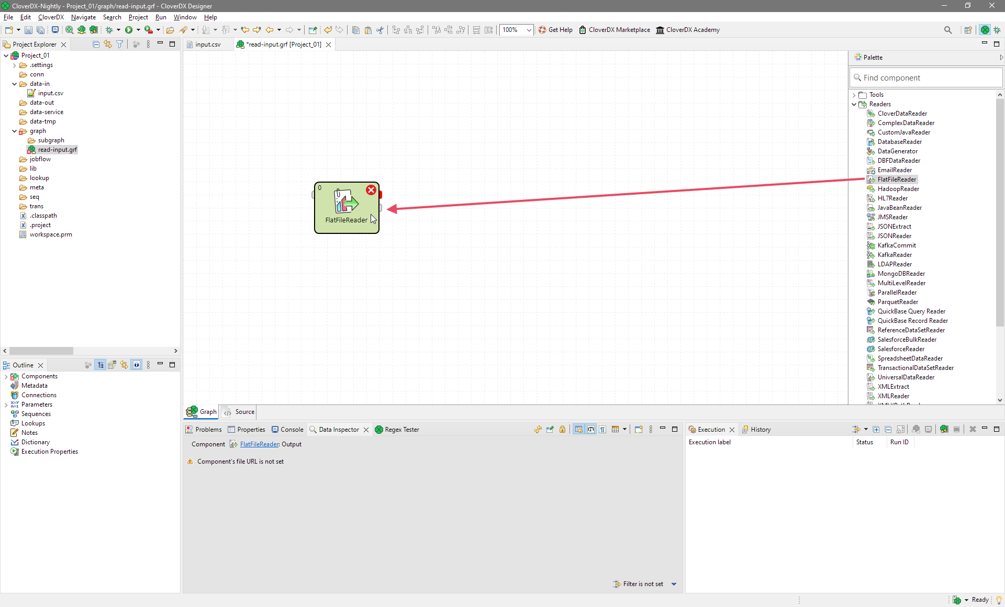Open the CloverDX menu
The image size is (1005, 607).
(x=51, y=17)
